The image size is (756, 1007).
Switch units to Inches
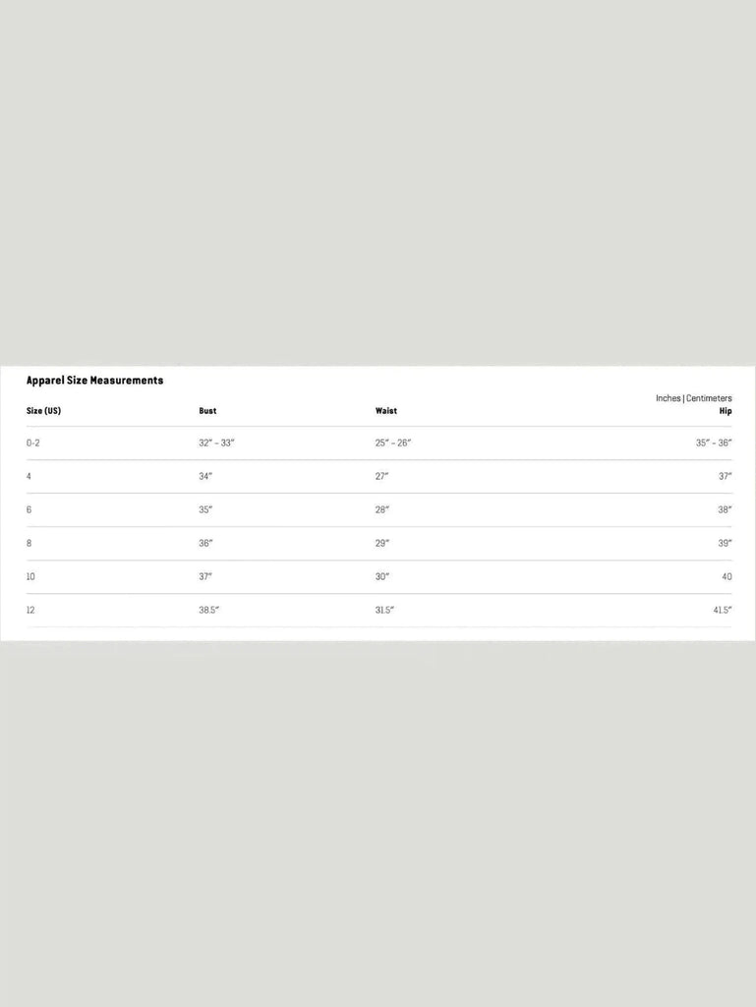point(668,398)
